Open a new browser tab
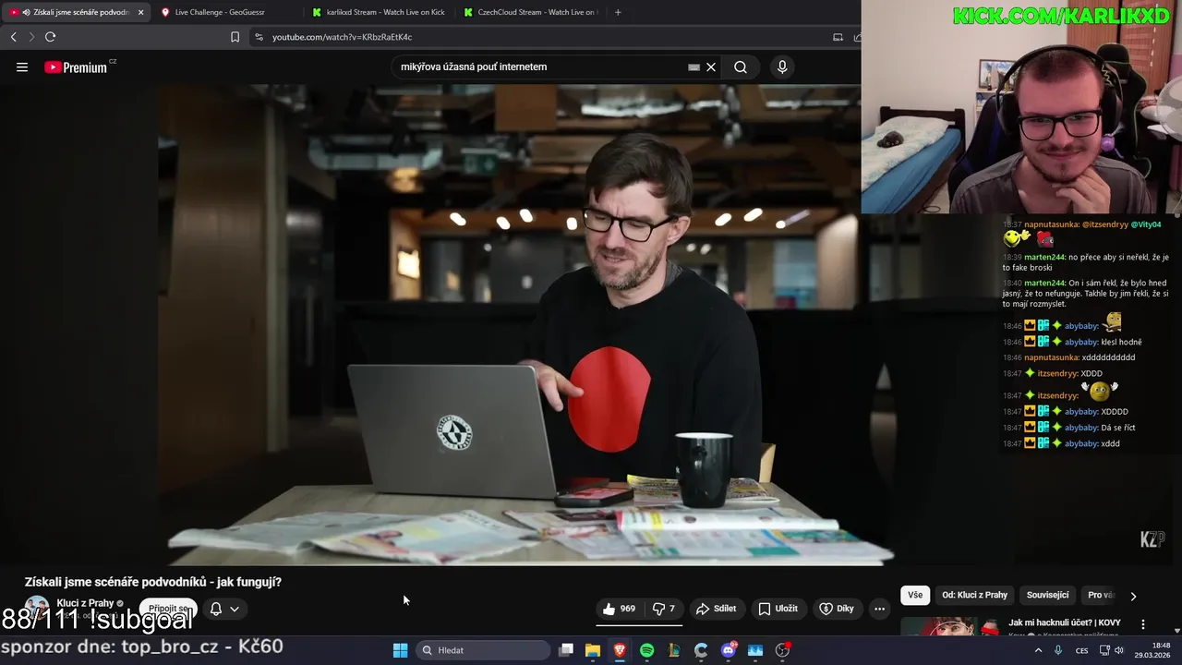This screenshot has height=665, width=1182. click(x=618, y=12)
